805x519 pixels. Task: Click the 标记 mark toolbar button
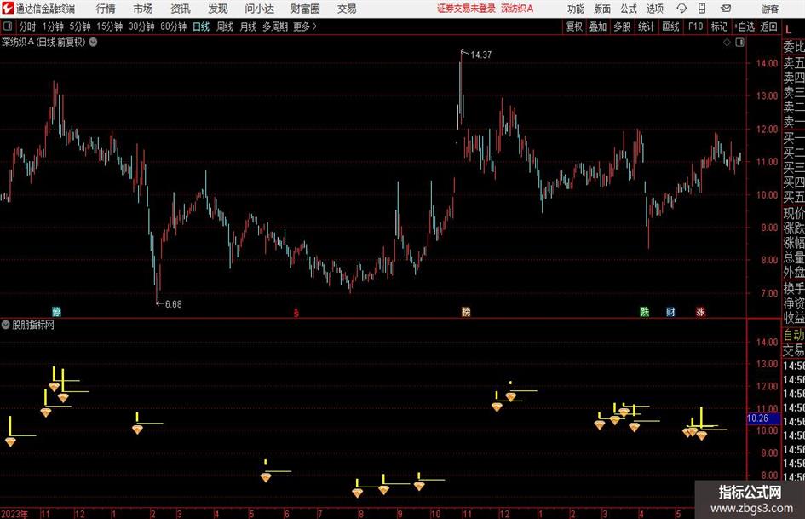719,26
